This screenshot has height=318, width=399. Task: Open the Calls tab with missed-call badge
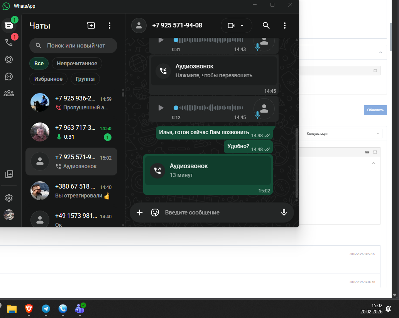(9, 42)
